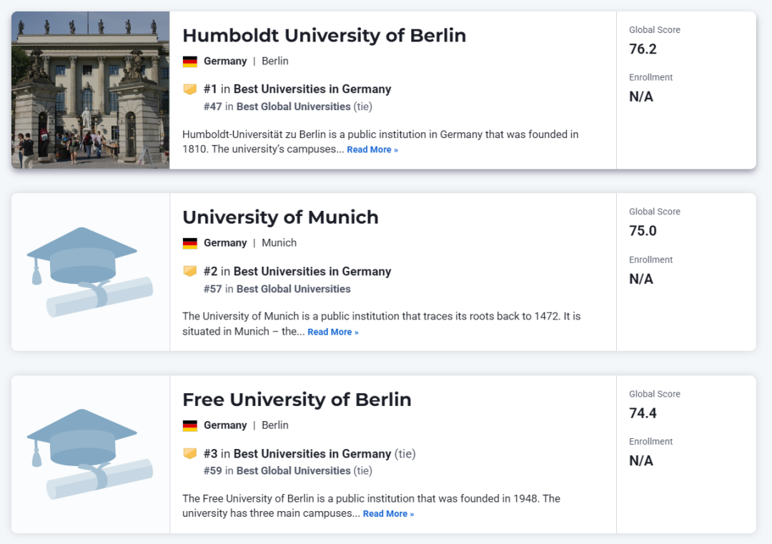Click Read More for Free University of Berlin
Screen dimensions: 772x544
(388, 513)
